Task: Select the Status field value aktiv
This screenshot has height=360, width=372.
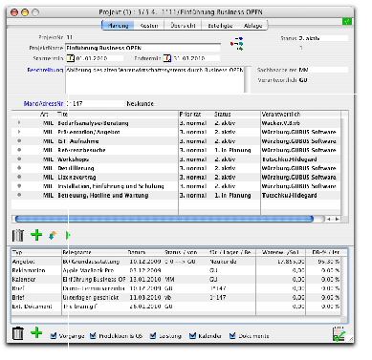Action: [323, 38]
